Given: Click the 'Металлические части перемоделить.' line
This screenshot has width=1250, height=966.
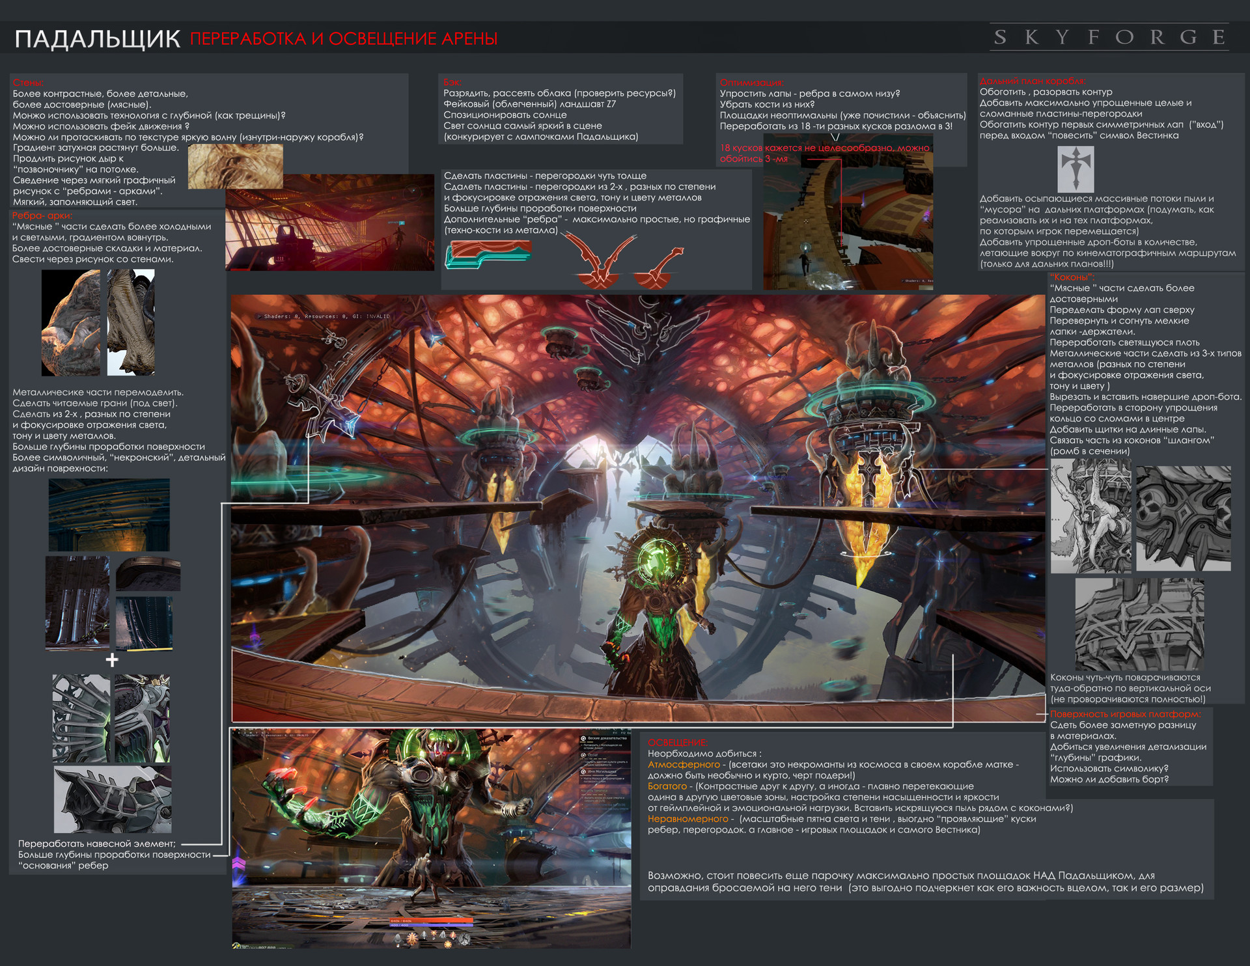Looking at the screenshot, I should click(98, 393).
